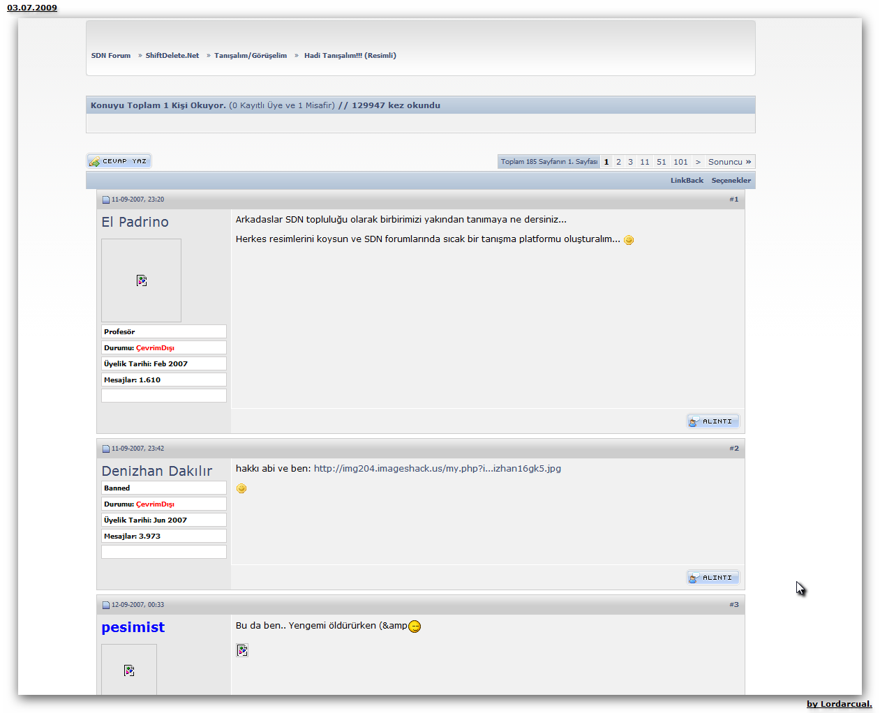Click the next page arrow in pagination
This screenshot has width=880, height=713.
(x=698, y=162)
